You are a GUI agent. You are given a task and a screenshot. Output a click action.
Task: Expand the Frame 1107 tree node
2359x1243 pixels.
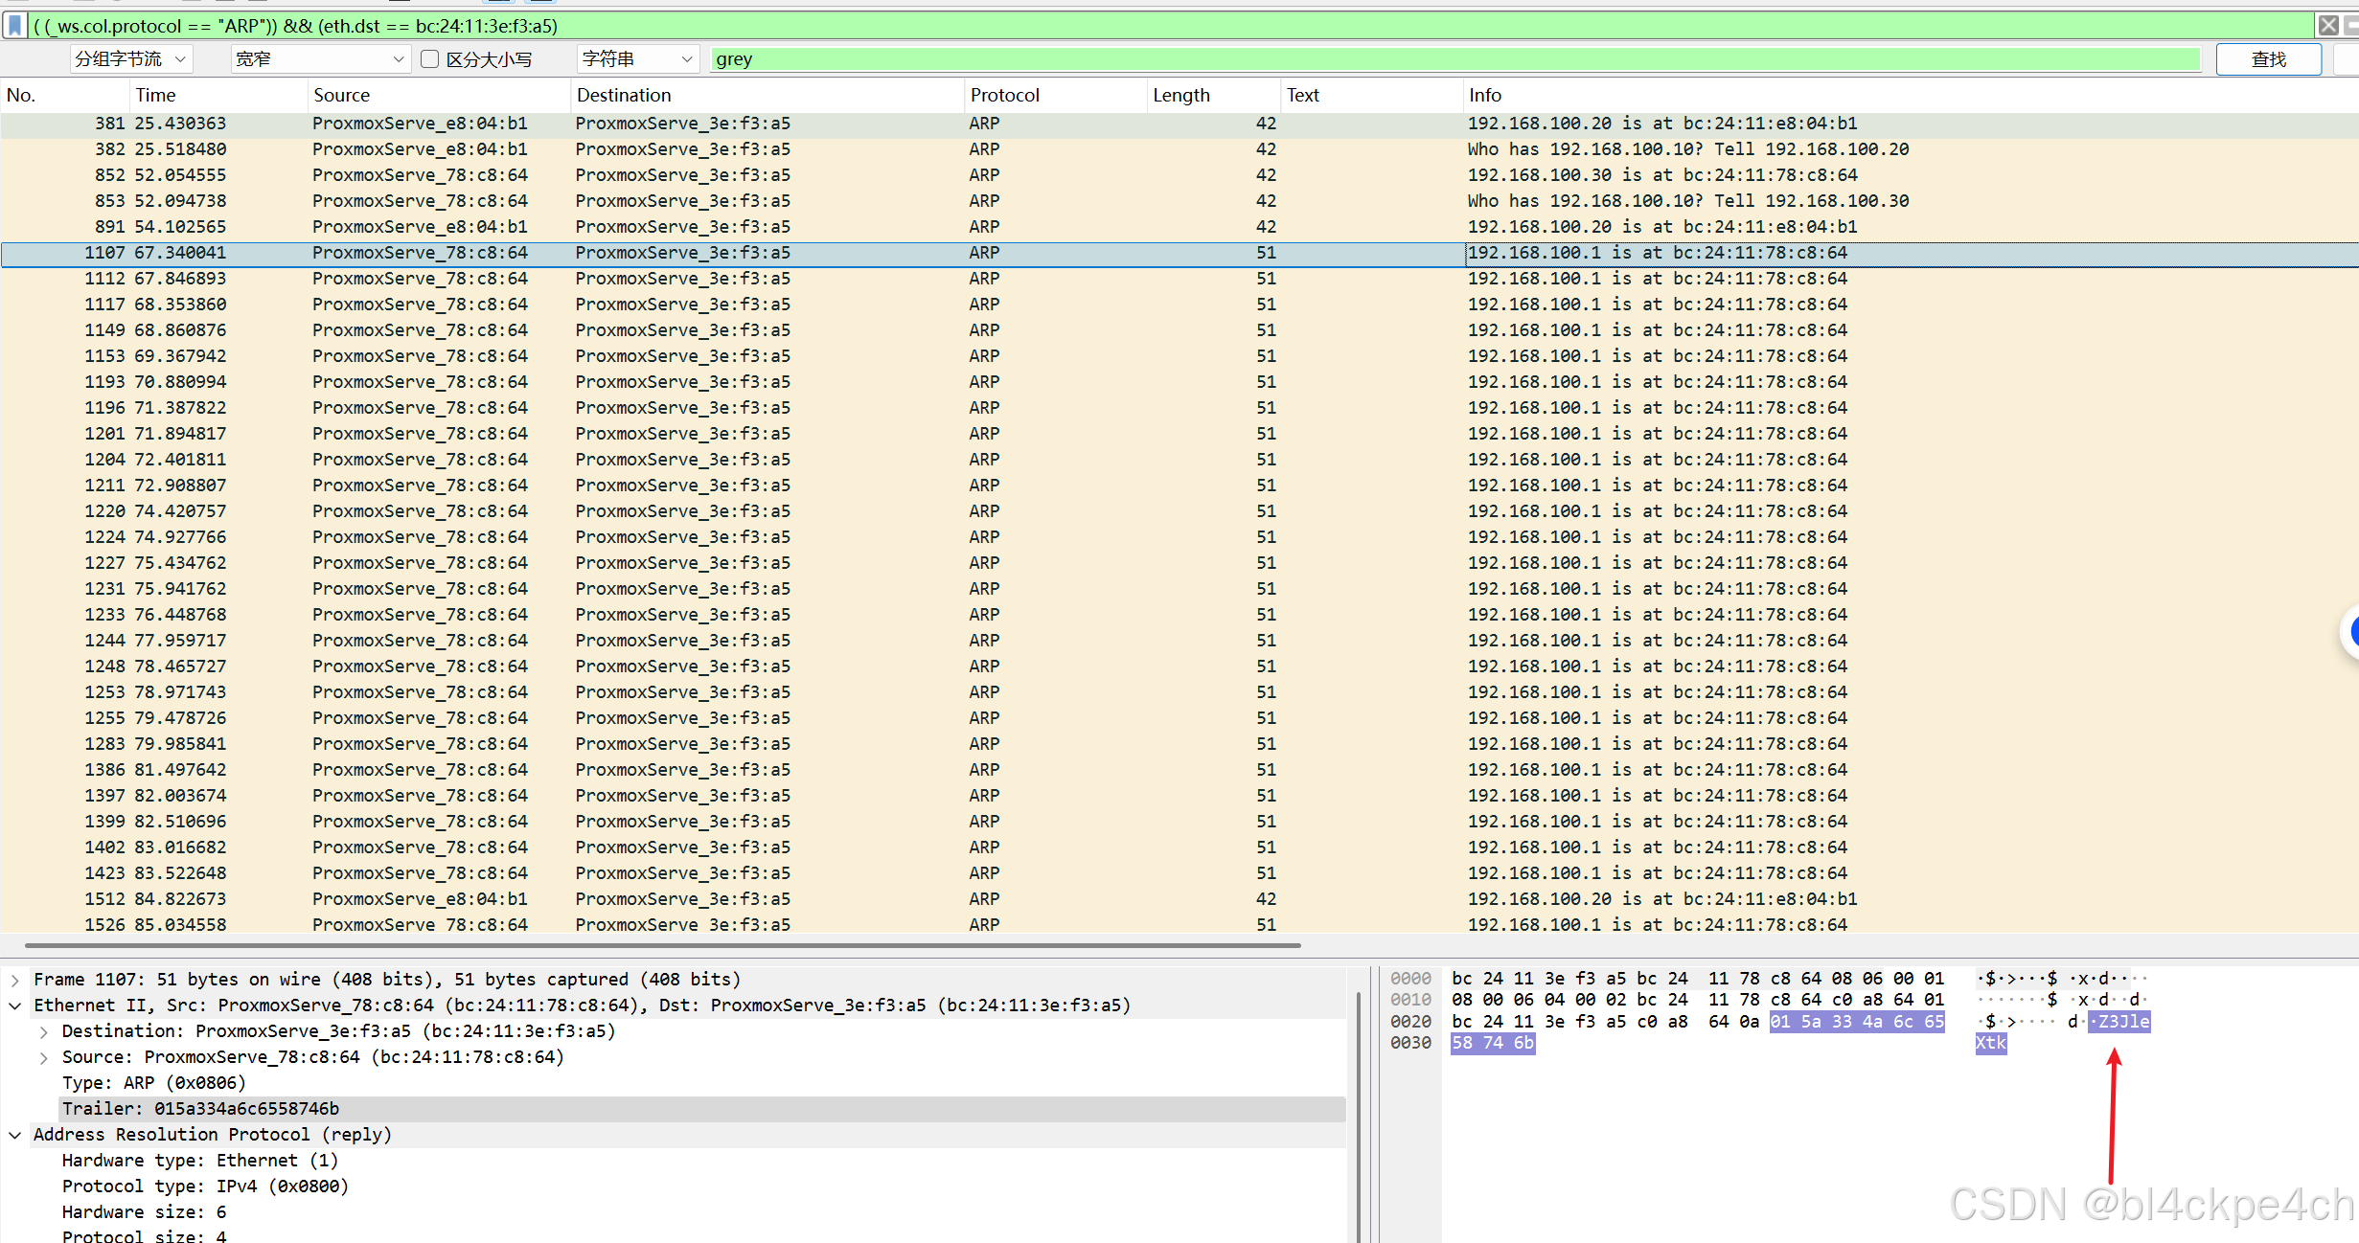pos(15,980)
